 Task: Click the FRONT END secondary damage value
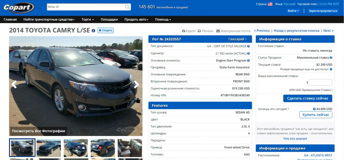click(241, 82)
